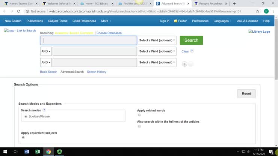
Task: Bookmark page with the star icon
Action: coord(258,11)
